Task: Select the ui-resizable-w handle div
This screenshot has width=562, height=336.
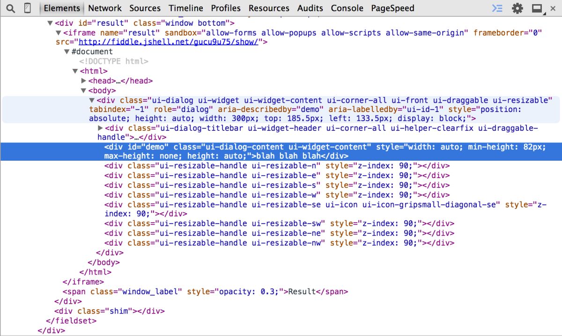Action: [x=277, y=195]
